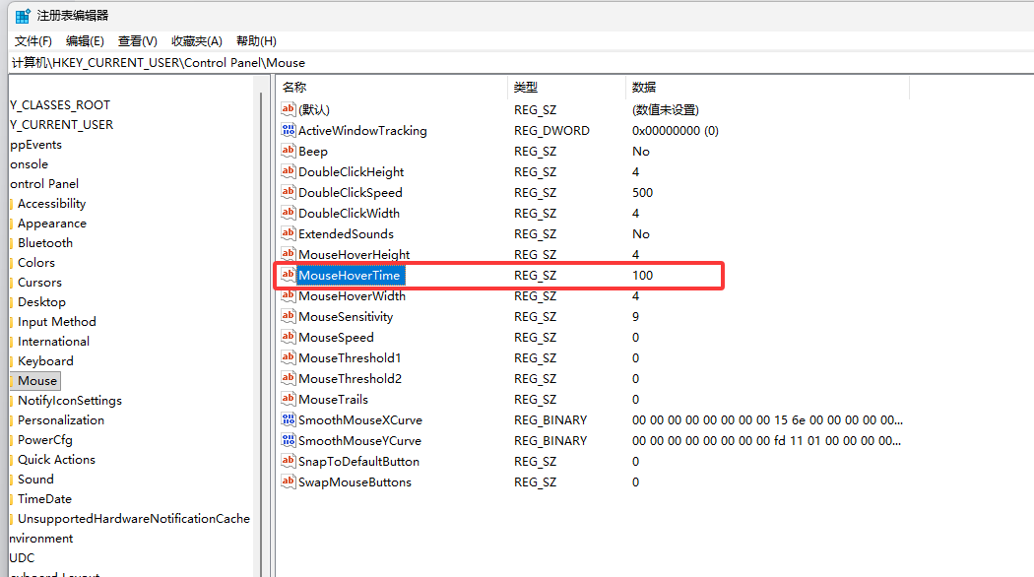Click the (默认) default value icon
1034x577 pixels.
point(289,109)
